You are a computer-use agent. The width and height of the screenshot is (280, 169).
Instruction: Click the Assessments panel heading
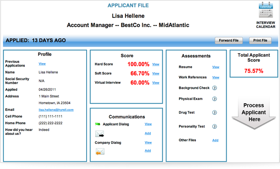point(196,56)
